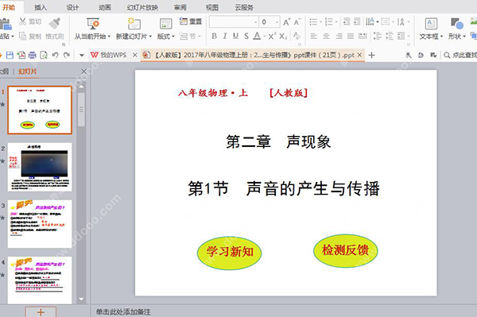Image resolution: width=477 pixels, height=317 pixels.
Task: Increase font size with A+ icon
Action: (x=286, y=22)
